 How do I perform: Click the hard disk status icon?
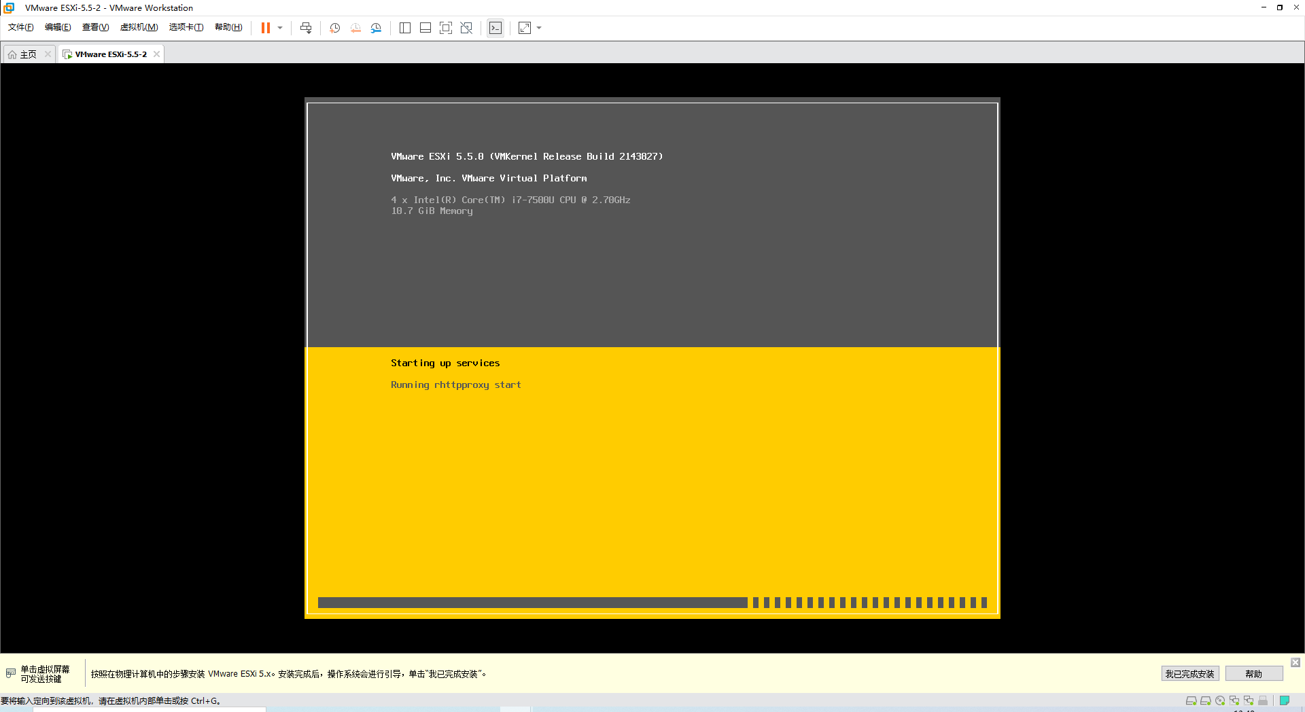pos(1191,700)
